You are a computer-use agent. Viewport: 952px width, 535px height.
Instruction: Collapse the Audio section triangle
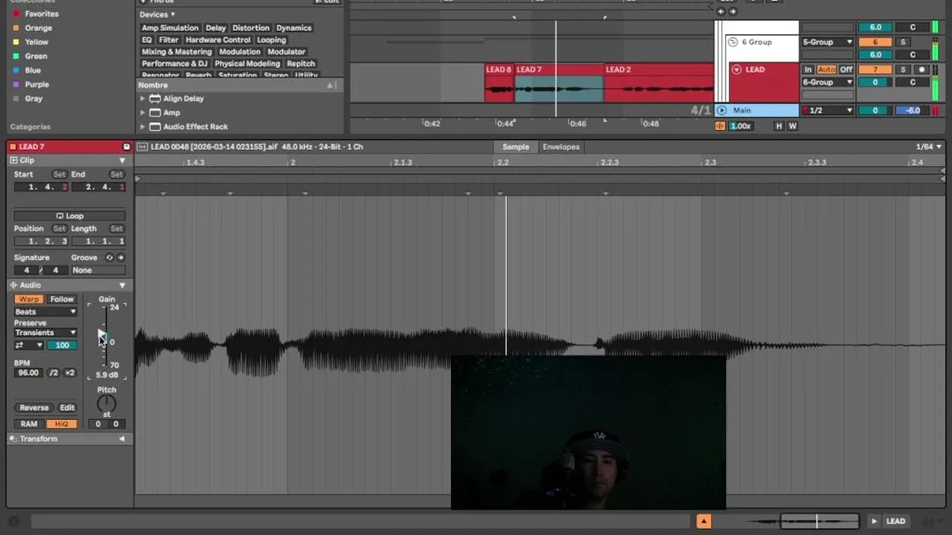[122, 285]
